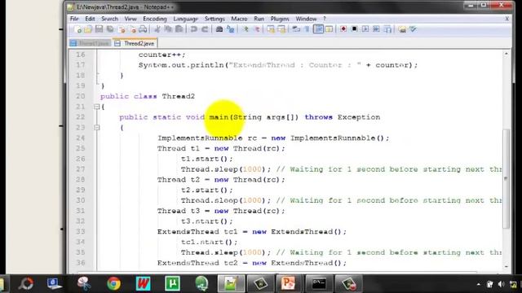This screenshot has width=522, height=293.
Task: Click the Close document toolbar icon
Action: [122, 29]
